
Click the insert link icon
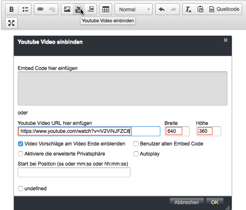pyautogui.click(x=40, y=9)
